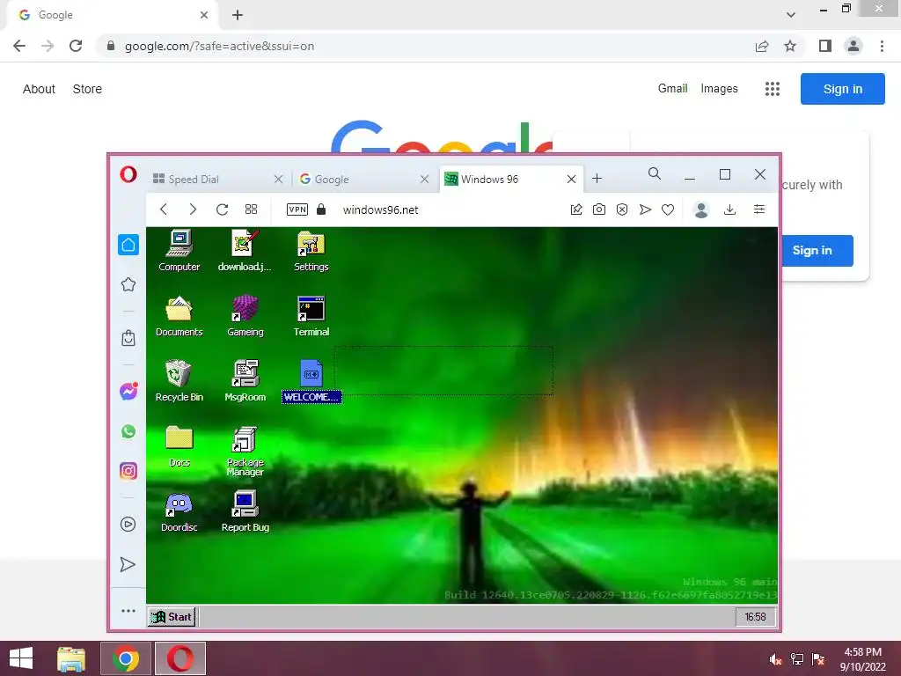Open Opera sidebar Shopping bag icon
901x676 pixels.
[128, 338]
